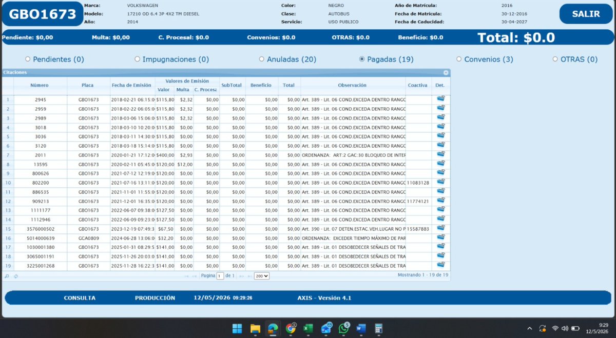Open detail icon for citation 1111177
616x338 pixels.
pos(440,210)
